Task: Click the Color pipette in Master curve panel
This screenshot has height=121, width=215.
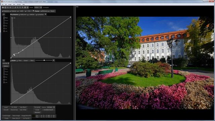Action: 6,74
